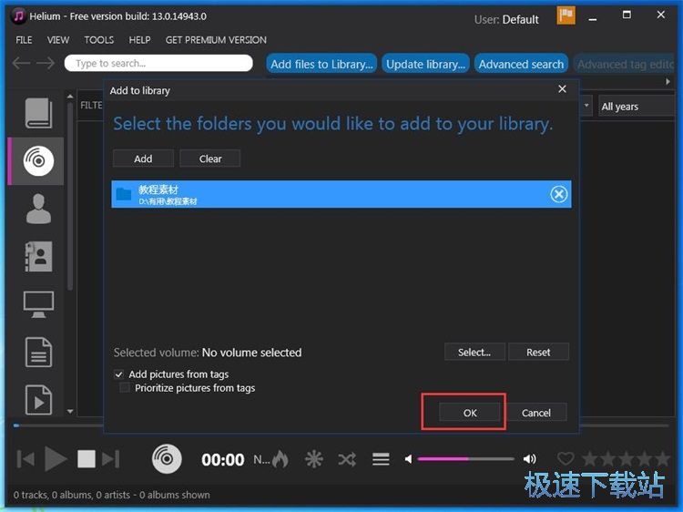Set rating to five stars
The width and height of the screenshot is (683, 512).
pyautogui.click(x=663, y=459)
